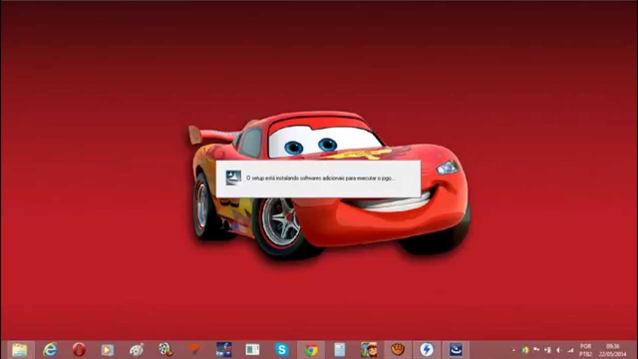Image resolution: width=638 pixels, height=359 pixels.
Task: Open the network signal tray icon
Action: (570, 350)
